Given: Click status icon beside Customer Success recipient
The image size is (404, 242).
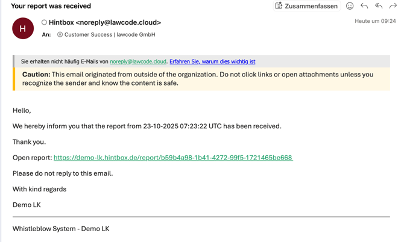Looking at the screenshot, I should point(60,35).
